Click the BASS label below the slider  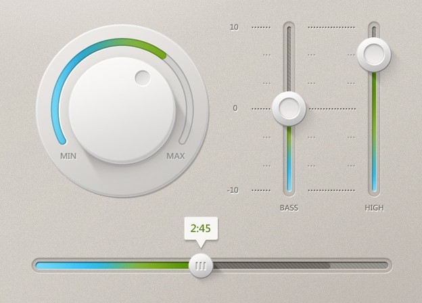pos(289,208)
